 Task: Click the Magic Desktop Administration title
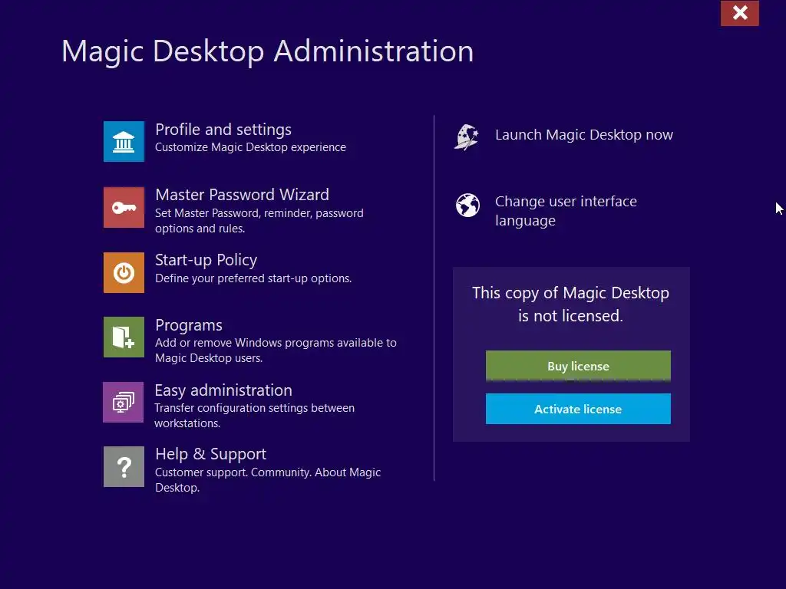[267, 51]
